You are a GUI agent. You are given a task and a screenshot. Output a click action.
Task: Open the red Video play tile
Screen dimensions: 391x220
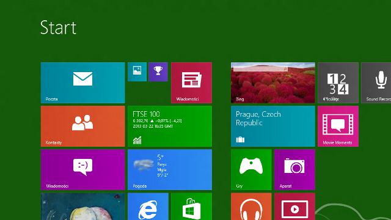point(294,207)
